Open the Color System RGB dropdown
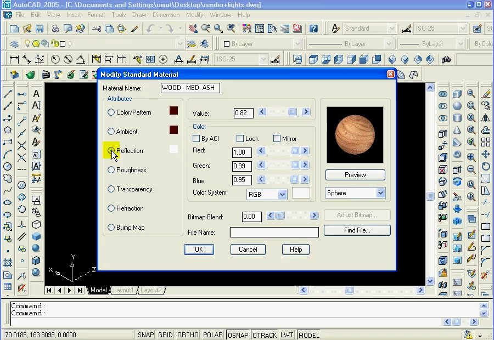Viewport: 494px width, 340px height. coord(282,194)
